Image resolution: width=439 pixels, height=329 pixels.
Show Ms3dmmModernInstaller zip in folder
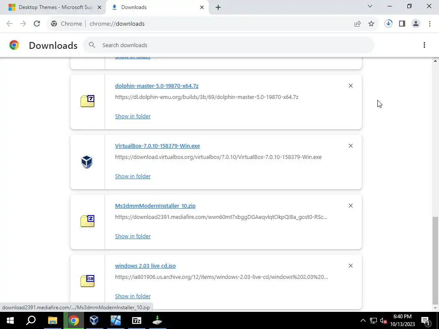[133, 236]
